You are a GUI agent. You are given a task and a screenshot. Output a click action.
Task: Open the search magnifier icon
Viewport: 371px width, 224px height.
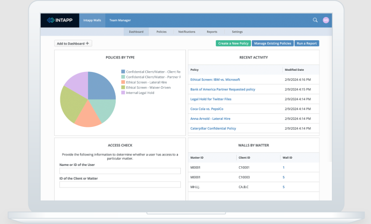315,20
